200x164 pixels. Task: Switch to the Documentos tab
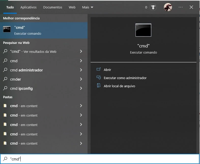point(53,7)
